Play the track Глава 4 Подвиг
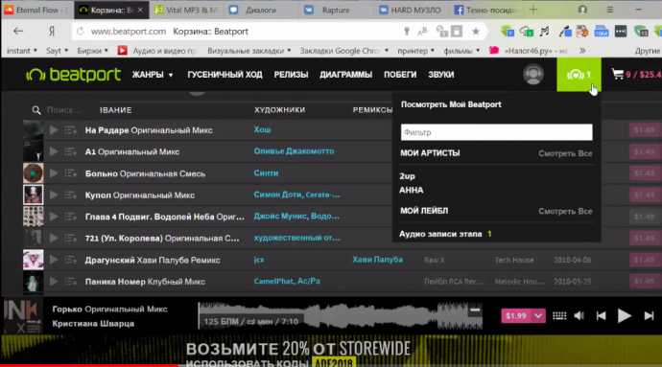662x367 pixels. 54,217
